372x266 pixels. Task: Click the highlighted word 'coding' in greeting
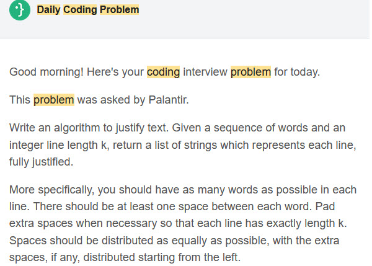pyautogui.click(x=163, y=72)
